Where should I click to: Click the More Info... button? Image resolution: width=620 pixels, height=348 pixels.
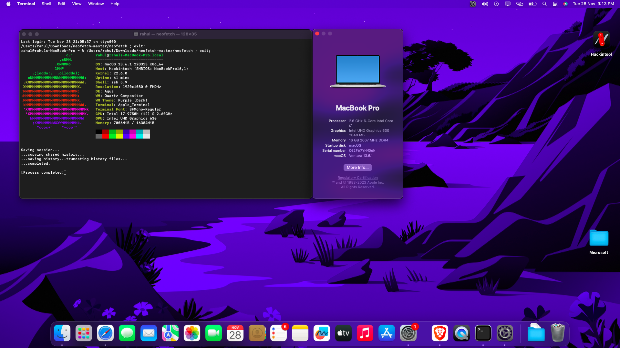tap(357, 168)
